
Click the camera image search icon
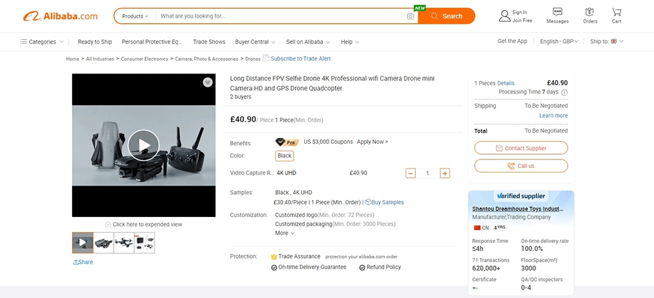(410, 16)
